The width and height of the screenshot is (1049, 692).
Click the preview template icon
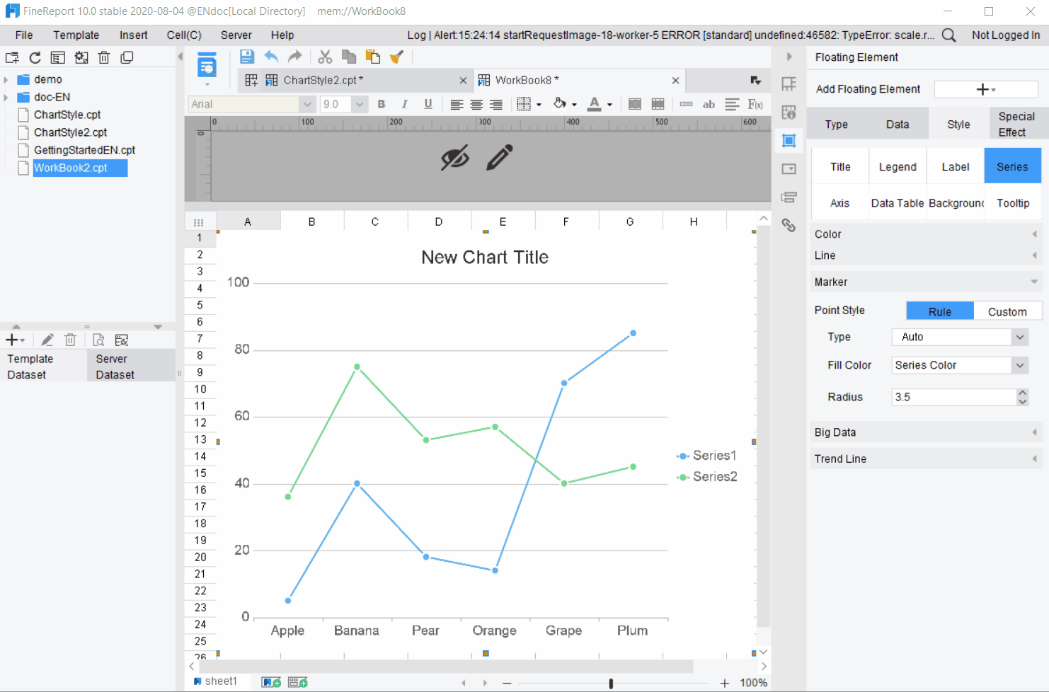click(x=207, y=66)
